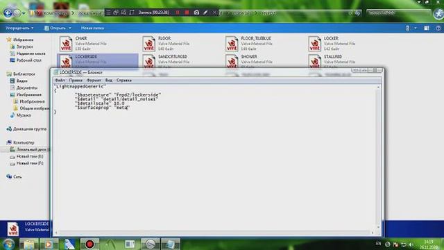Select Компьютер in navigation pane
Image resolution: width=444 pixels, height=250 pixels.
(21, 142)
